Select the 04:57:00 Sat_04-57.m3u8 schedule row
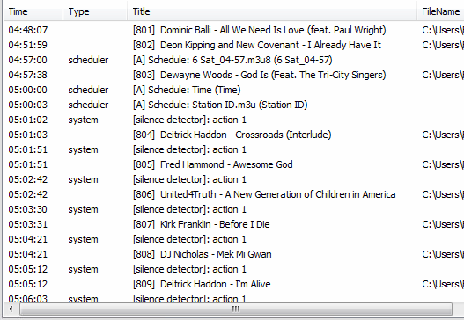 point(234,60)
